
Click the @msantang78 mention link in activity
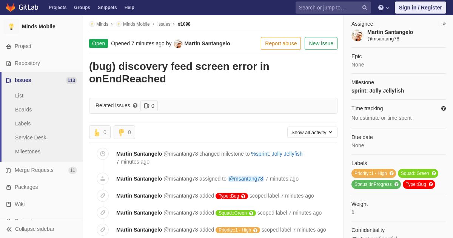coord(246,179)
